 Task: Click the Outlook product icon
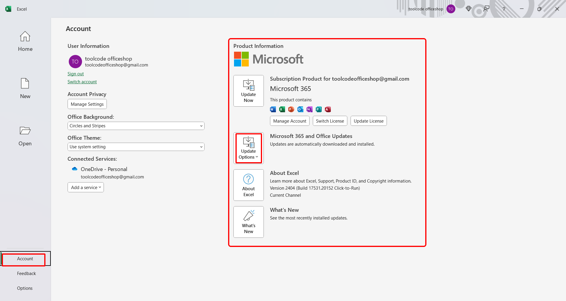300,109
